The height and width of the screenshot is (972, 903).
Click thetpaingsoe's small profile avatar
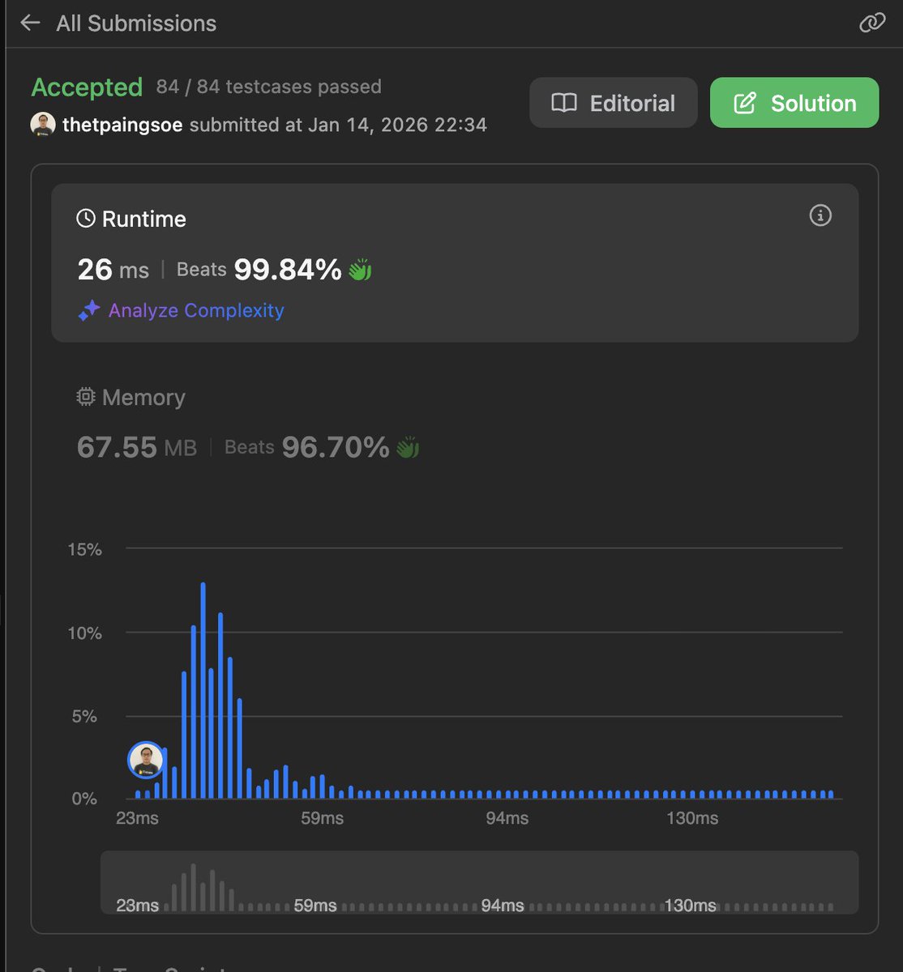click(43, 125)
